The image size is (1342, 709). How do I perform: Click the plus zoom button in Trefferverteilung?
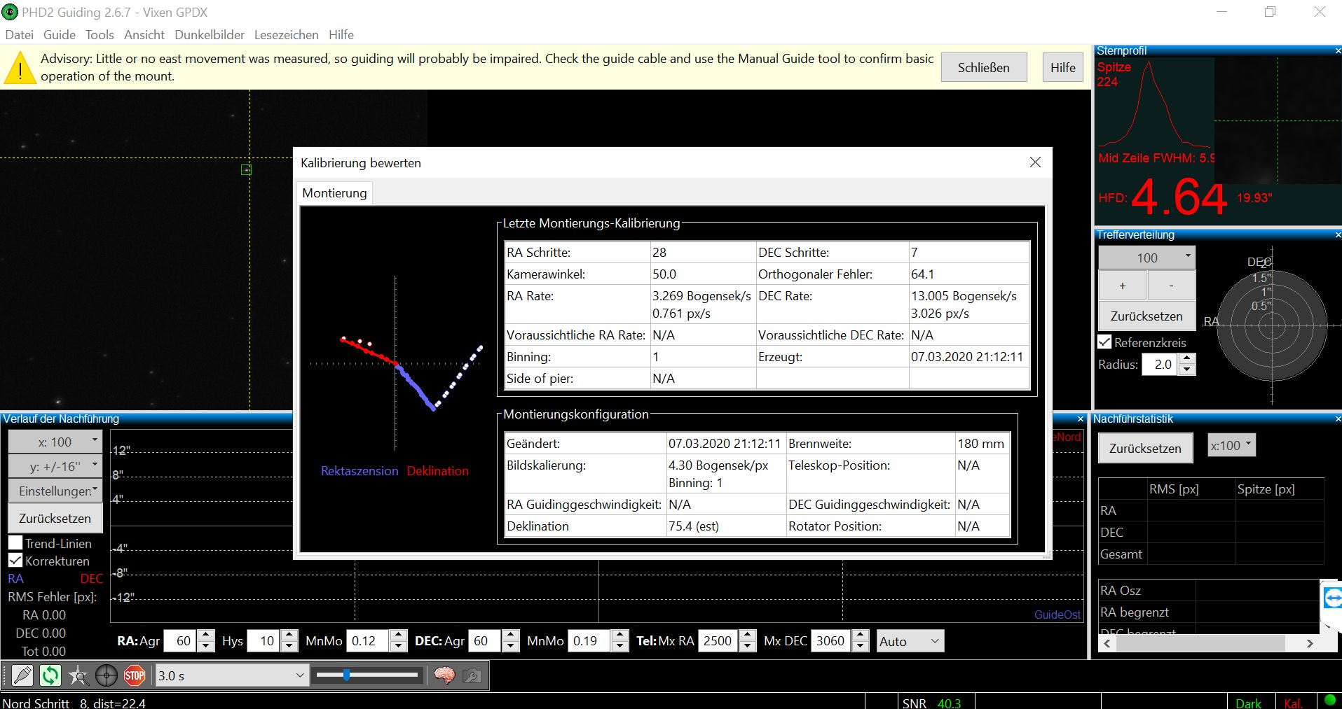coord(1123,286)
